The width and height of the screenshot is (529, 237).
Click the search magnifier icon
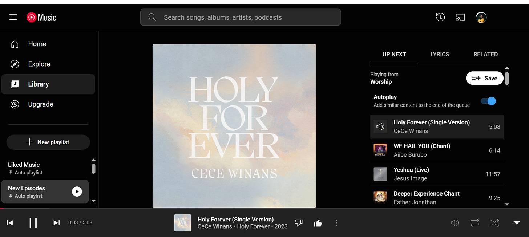(152, 17)
